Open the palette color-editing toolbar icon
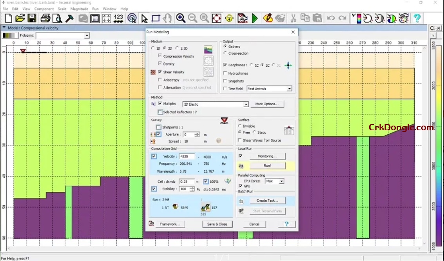The height and width of the screenshot is (261, 444). pos(404,18)
